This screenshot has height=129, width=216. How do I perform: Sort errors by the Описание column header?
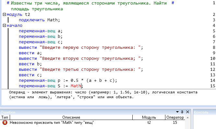(x=71, y=117)
